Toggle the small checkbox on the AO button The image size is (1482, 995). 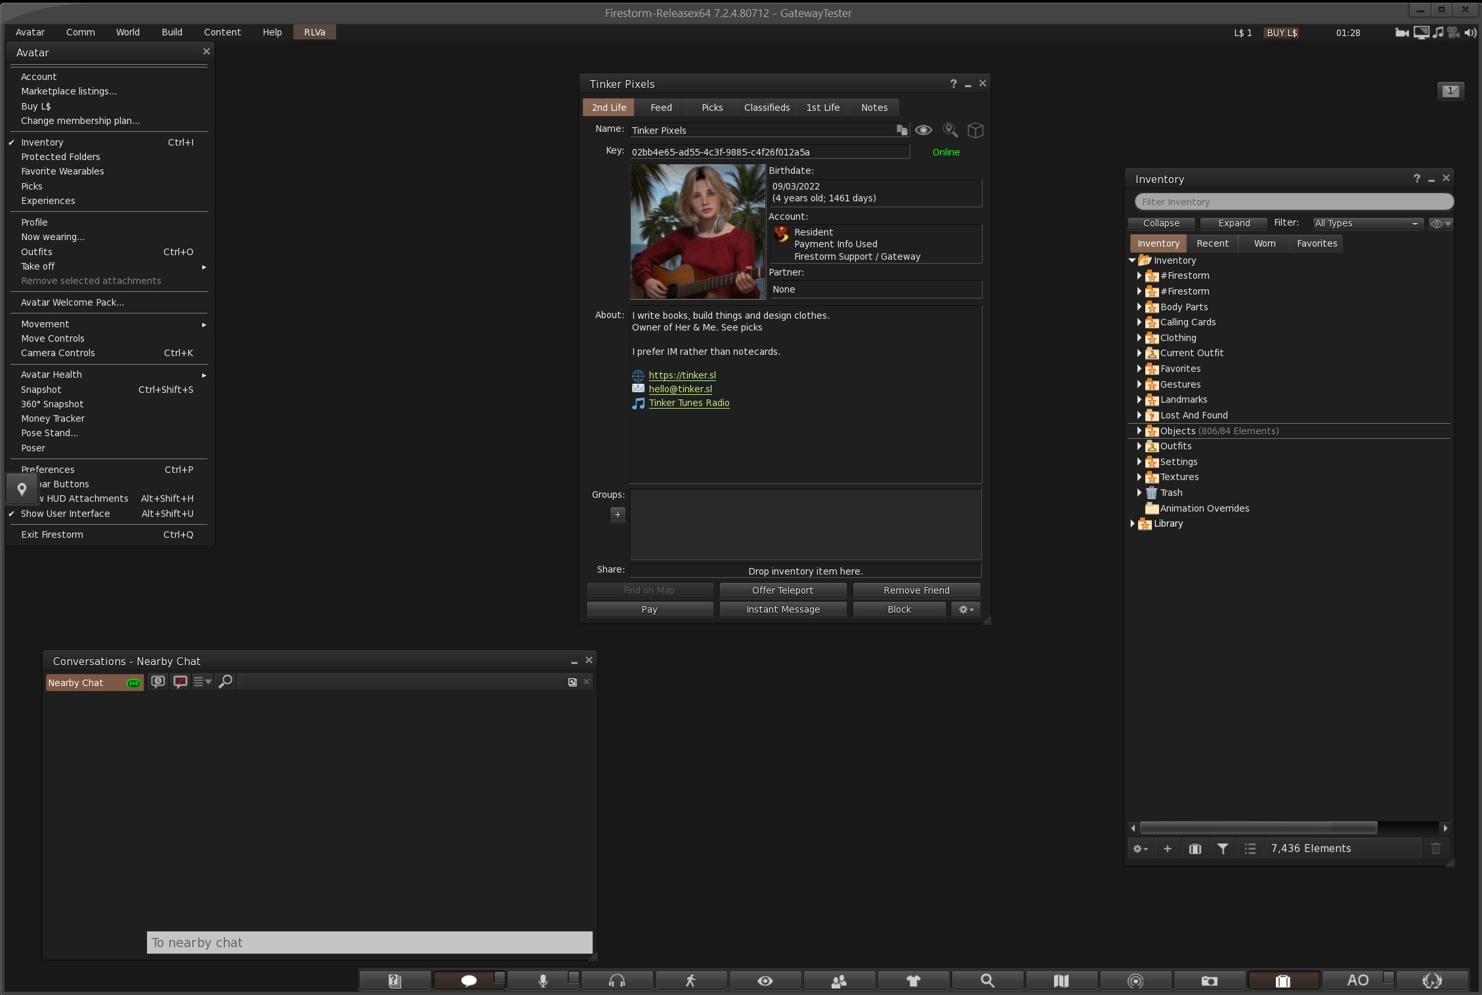pos(1388,977)
